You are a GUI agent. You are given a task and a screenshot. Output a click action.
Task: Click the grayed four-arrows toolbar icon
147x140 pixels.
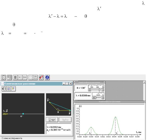[x=31, y=77]
